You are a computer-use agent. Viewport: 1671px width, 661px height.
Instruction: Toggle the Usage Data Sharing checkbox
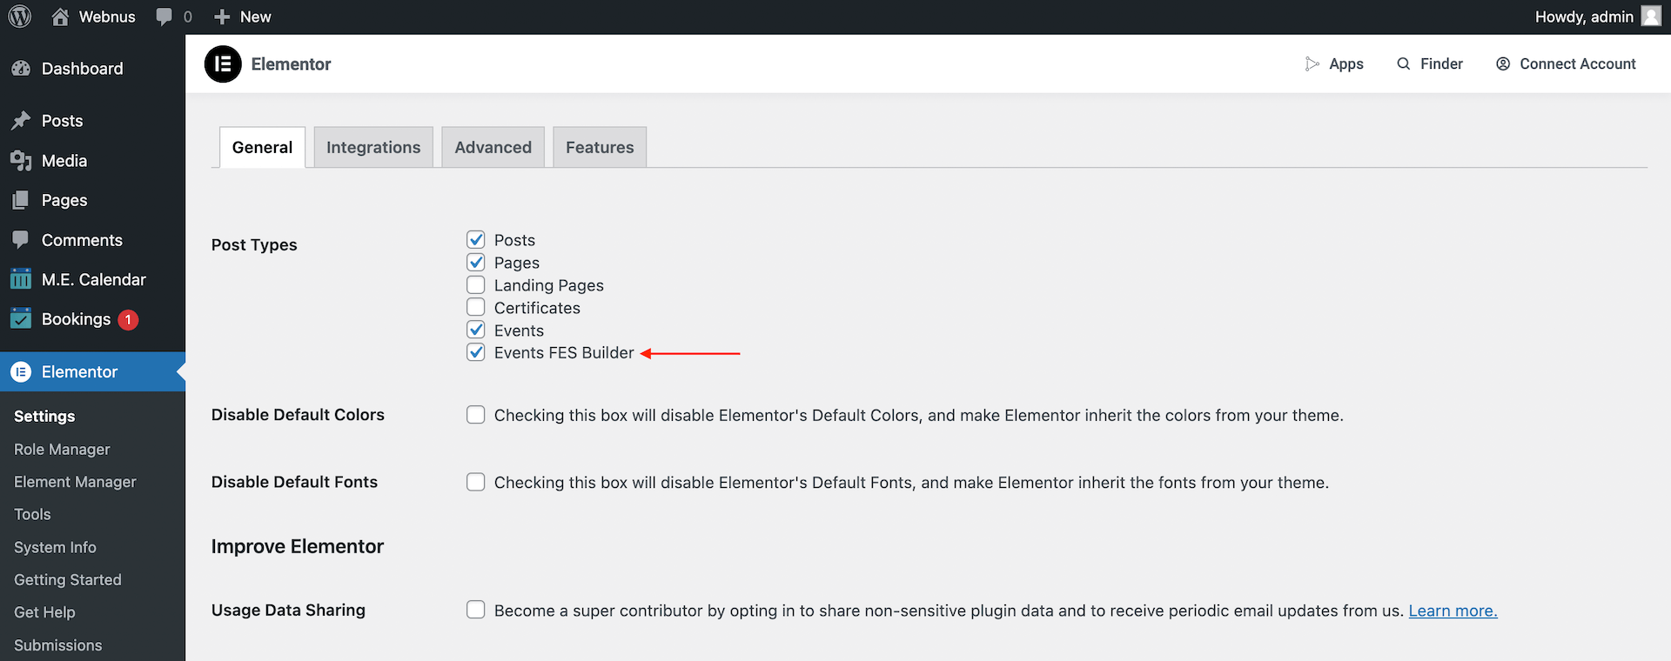(x=475, y=610)
